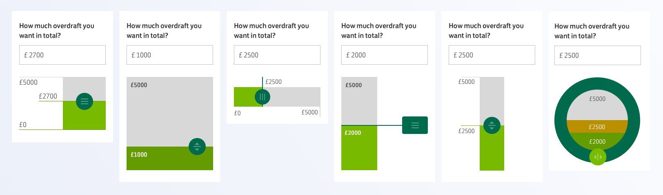Click the gray track of the horizontal £0–£5000 slider

click(x=295, y=97)
